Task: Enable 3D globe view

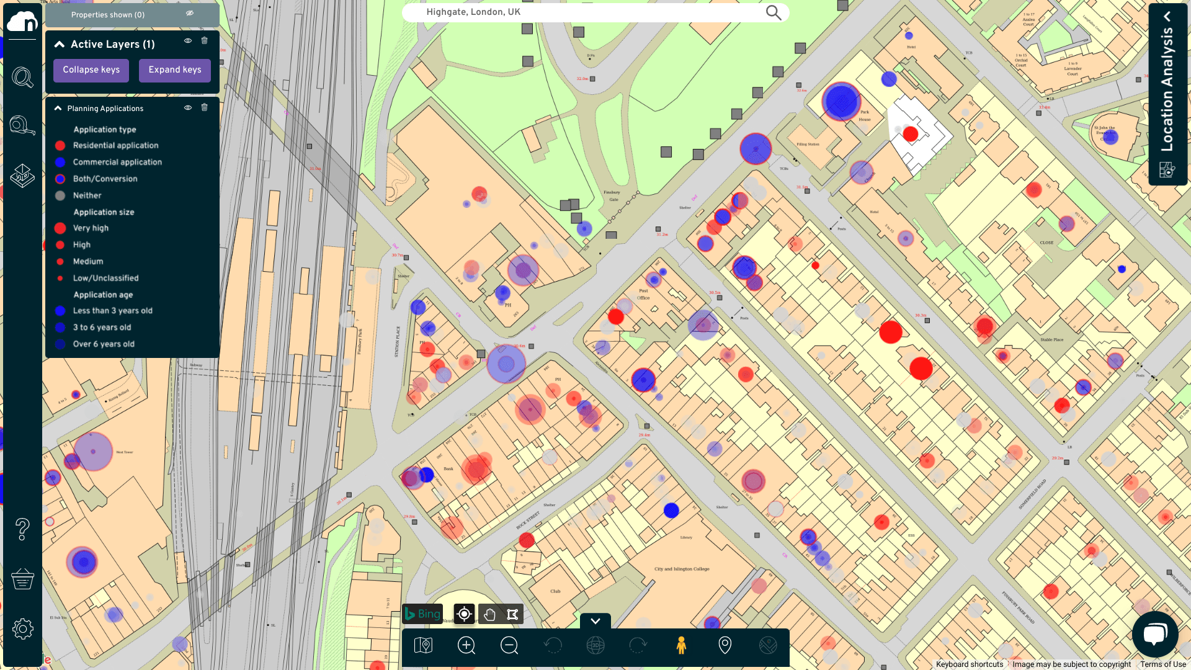Action: click(x=595, y=645)
